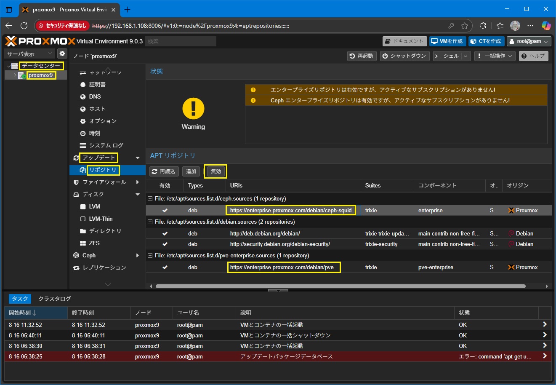This screenshot has width=556, height=385.
Task: Open details arrow for failed update task
Action: point(545,356)
